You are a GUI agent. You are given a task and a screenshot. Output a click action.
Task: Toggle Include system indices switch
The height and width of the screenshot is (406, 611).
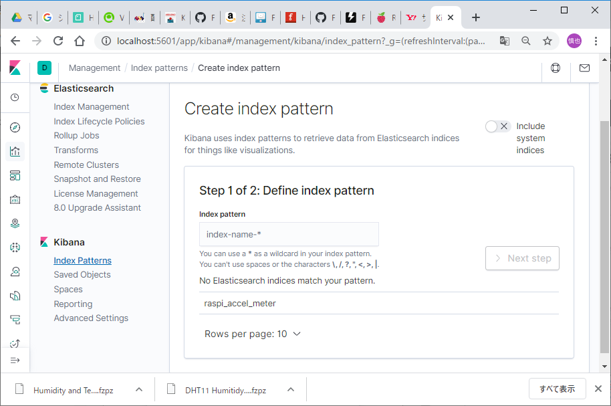498,126
